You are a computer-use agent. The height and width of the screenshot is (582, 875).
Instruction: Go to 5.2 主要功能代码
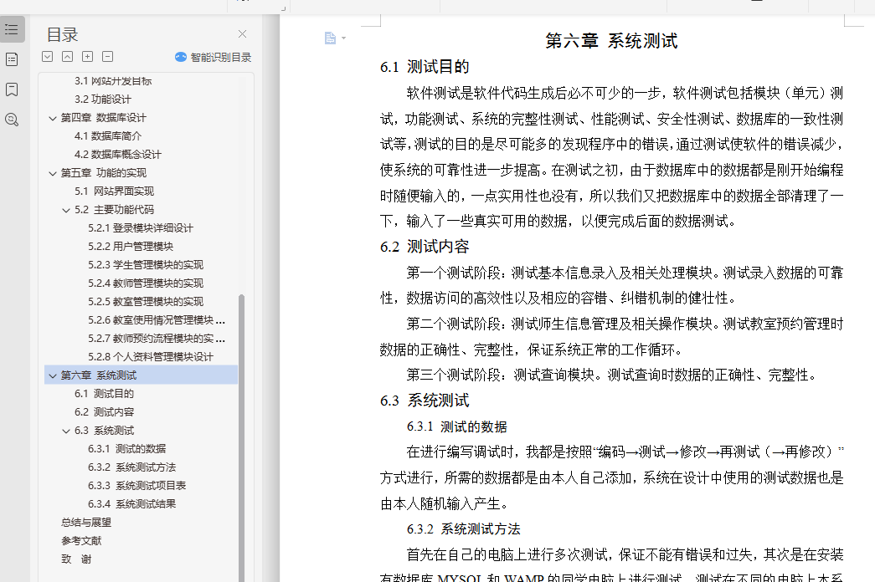[115, 210]
